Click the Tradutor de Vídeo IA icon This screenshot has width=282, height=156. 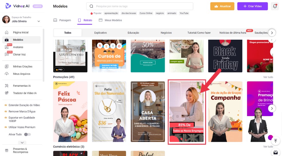[x=7, y=93]
